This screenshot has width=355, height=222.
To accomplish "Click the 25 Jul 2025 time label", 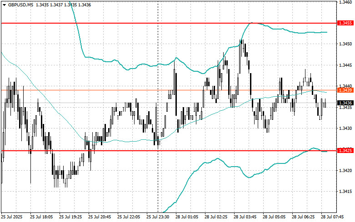I will tap(12, 217).
